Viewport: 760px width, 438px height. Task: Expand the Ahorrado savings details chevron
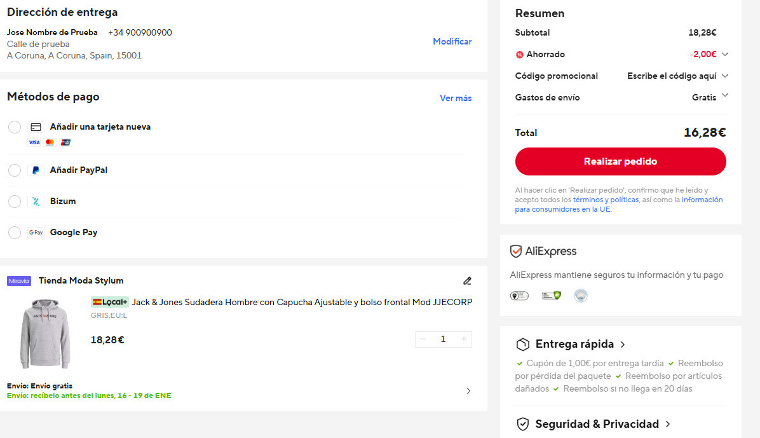pos(725,54)
